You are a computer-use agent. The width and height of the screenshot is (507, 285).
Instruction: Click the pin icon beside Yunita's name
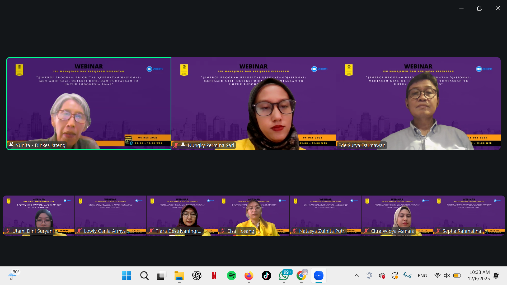(11, 145)
